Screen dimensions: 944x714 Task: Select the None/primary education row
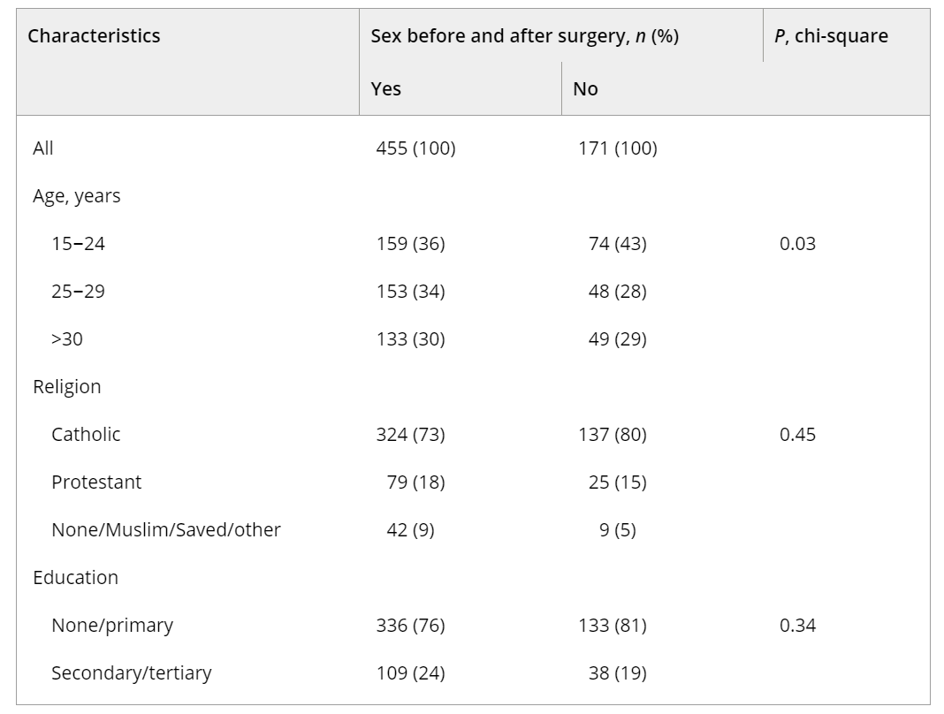tap(112, 626)
